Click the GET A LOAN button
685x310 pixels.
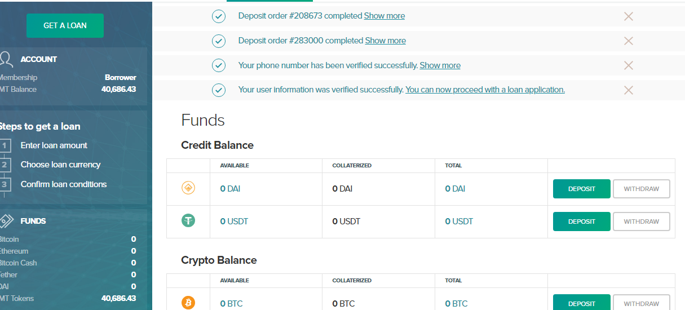coord(65,25)
